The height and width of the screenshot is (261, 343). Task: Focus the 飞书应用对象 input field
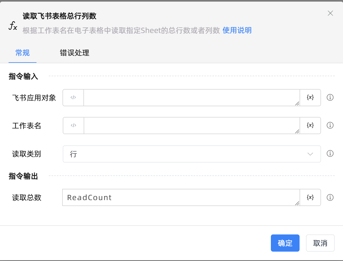192,98
